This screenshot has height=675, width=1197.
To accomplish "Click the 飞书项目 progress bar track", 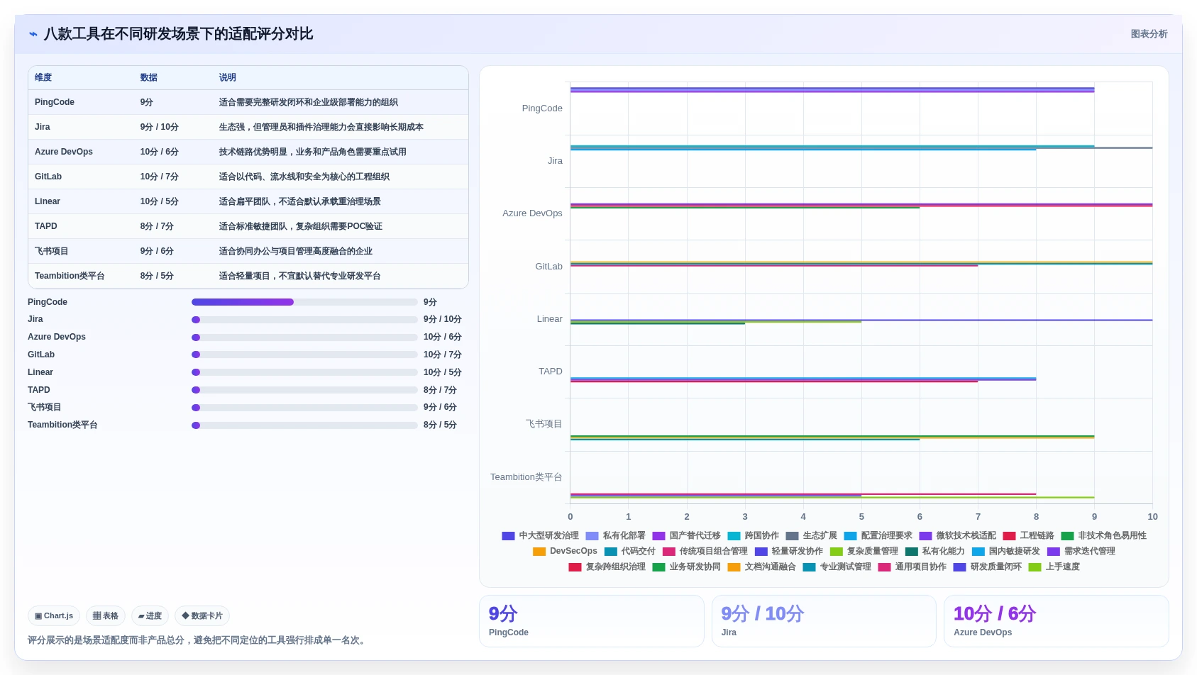I will coord(304,408).
